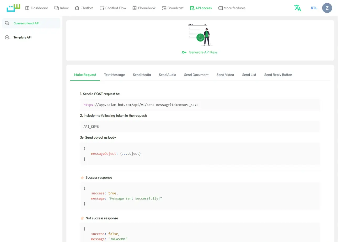Click the Dashboard grid icon
Viewport: 338px width, 242px height.
tap(27, 8)
